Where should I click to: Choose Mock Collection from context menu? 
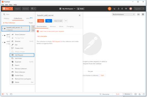coord(22,72)
